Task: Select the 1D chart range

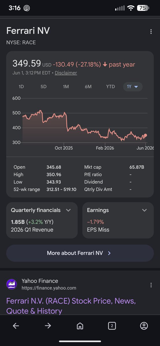Action: [x=21, y=86]
